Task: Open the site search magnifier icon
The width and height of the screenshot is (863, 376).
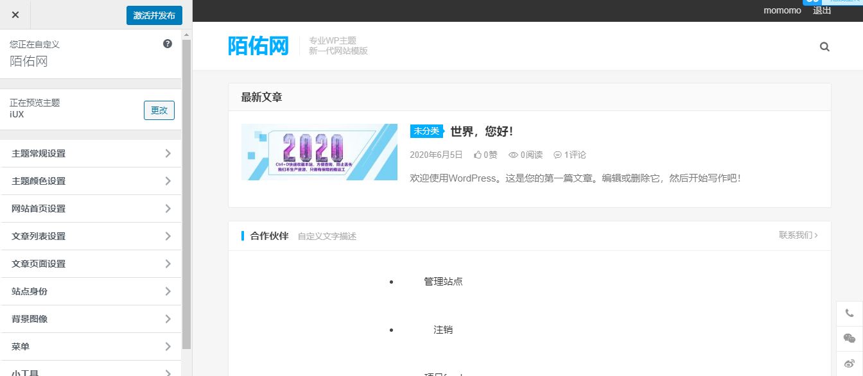Action: (824, 46)
